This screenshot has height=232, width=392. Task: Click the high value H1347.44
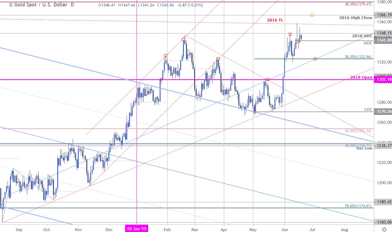click(x=127, y=5)
